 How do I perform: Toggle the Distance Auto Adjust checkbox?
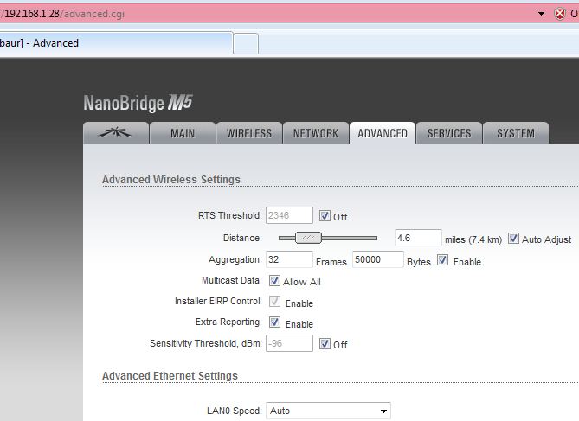[x=513, y=239]
